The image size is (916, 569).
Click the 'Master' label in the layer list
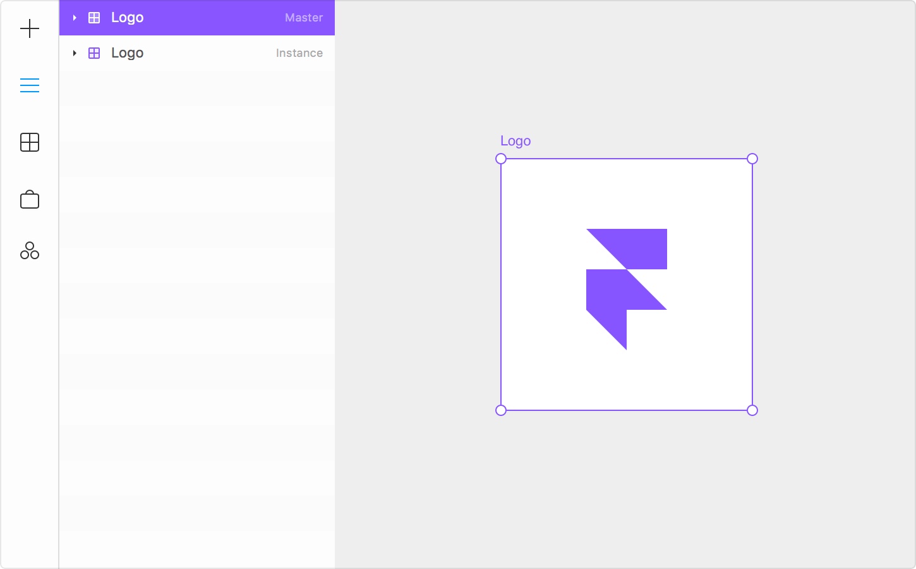click(x=304, y=18)
